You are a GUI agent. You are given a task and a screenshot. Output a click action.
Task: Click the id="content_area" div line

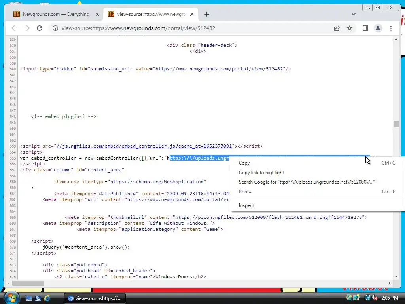[x=72, y=170]
